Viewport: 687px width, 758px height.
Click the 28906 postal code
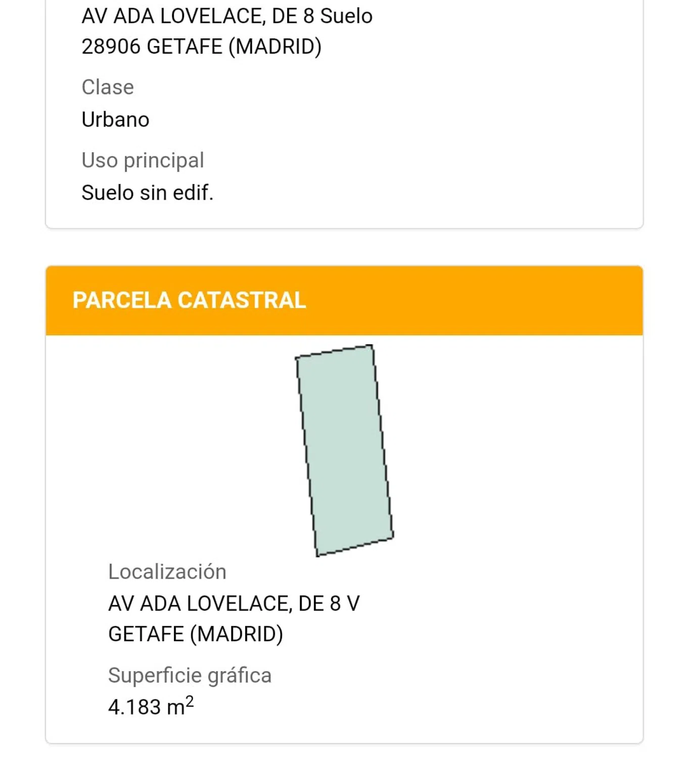tap(111, 46)
